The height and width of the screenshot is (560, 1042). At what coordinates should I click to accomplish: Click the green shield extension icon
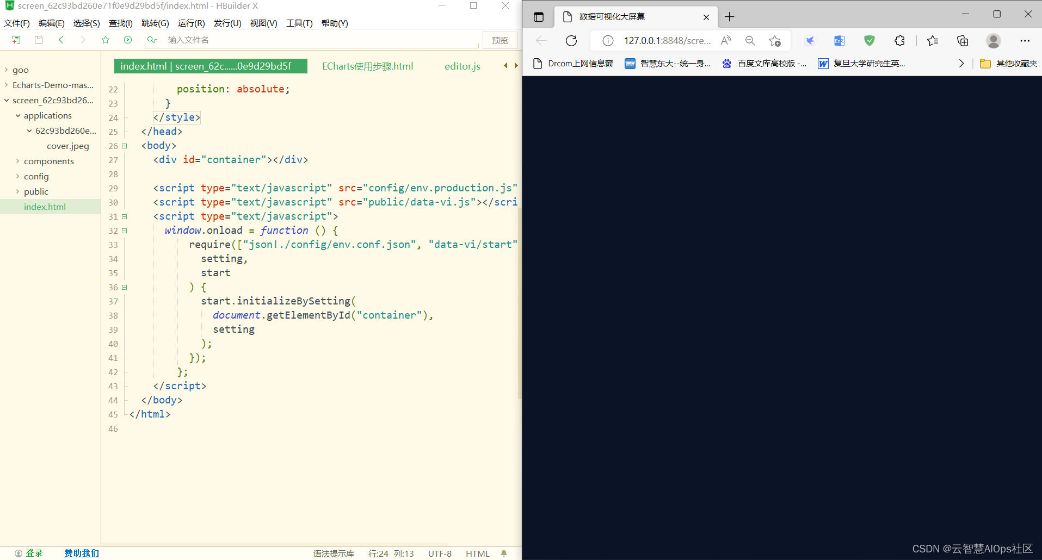coord(870,41)
